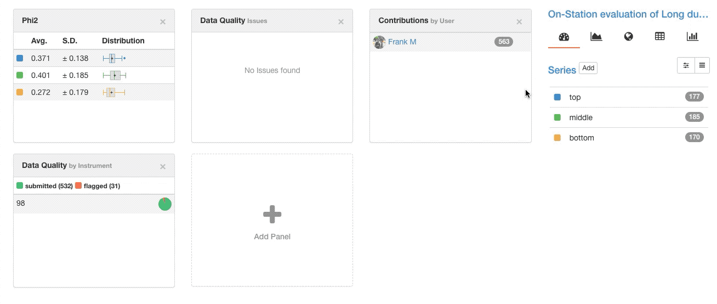This screenshot has width=717, height=304.
Task: Click the series list menu icon
Action: pos(702,65)
